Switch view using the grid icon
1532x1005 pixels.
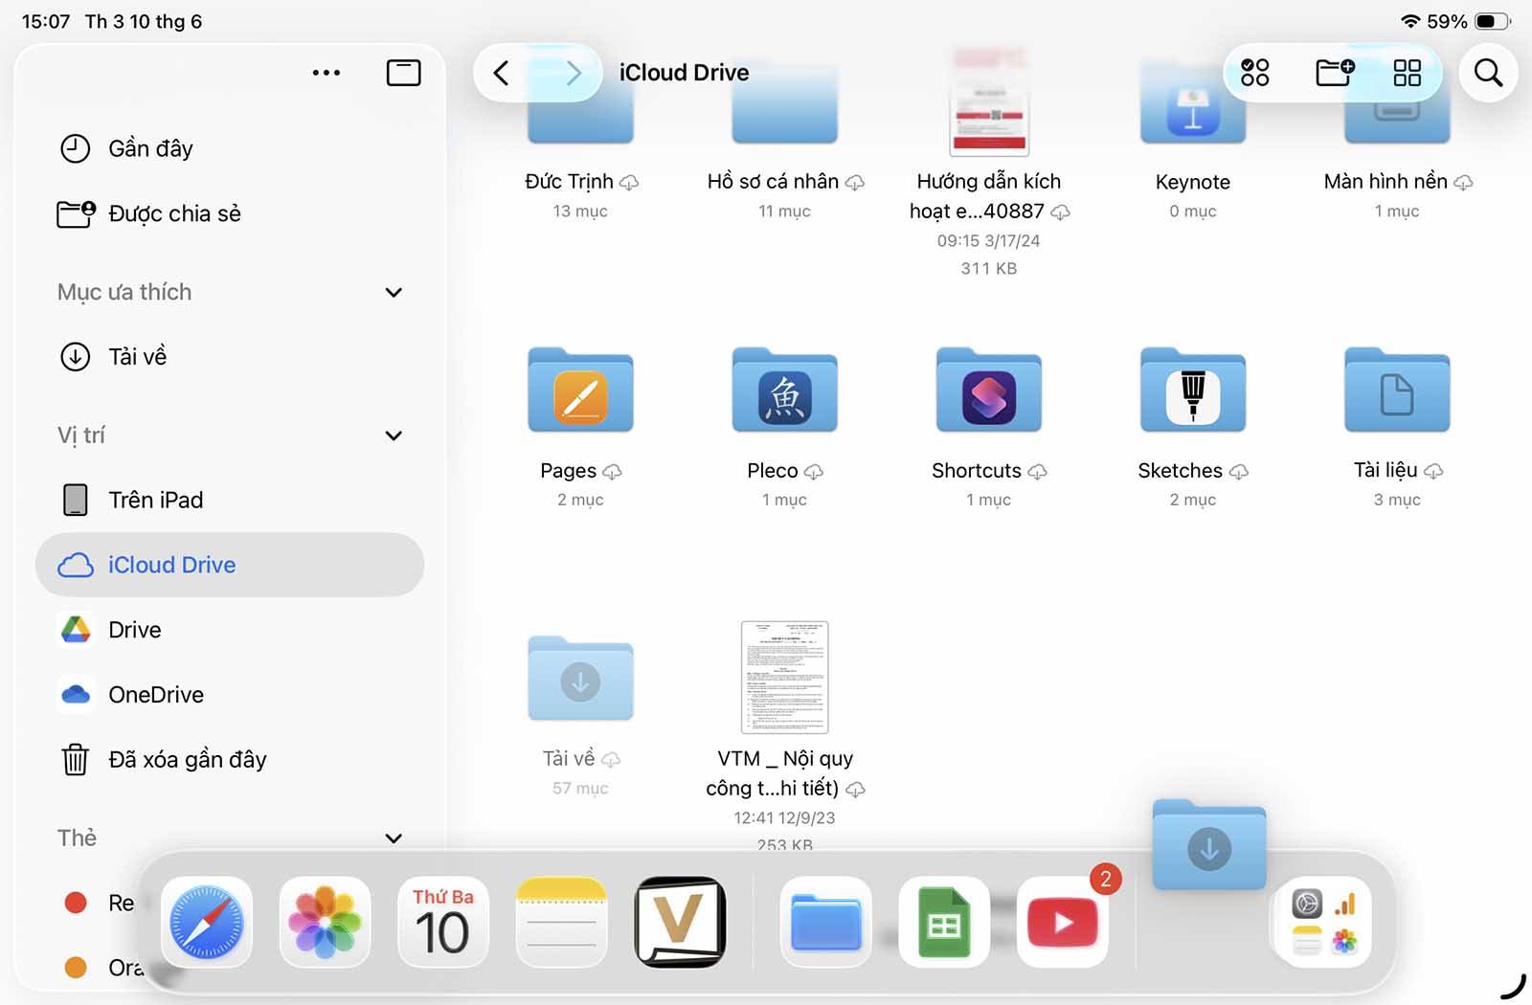tap(1407, 73)
